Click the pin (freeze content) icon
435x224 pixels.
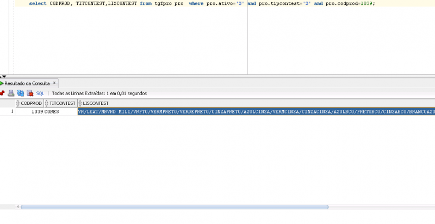[x=2, y=93]
